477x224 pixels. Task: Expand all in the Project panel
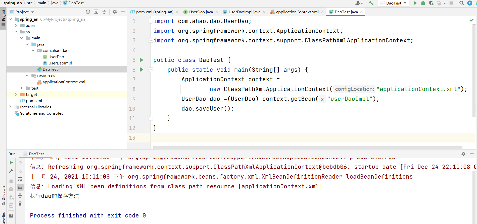(x=96, y=12)
